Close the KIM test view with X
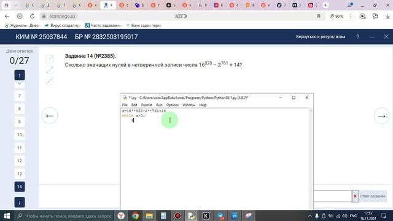The width and height of the screenshot is (393, 221). click(386, 37)
